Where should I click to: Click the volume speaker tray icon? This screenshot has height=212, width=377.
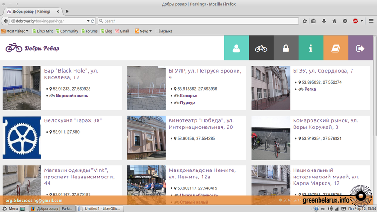point(330,208)
